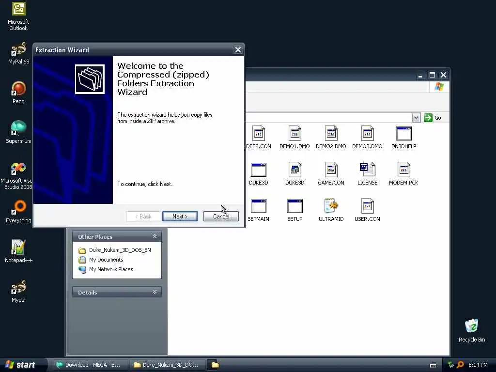Expand the Details panel
The image size is (496, 372).
(155, 292)
